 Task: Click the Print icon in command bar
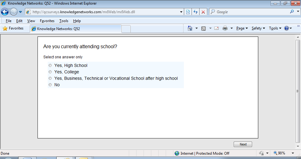pos(225,28)
